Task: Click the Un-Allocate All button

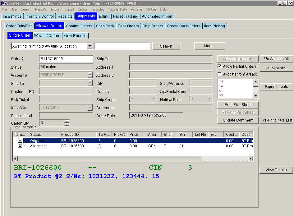Action: click(x=276, y=59)
